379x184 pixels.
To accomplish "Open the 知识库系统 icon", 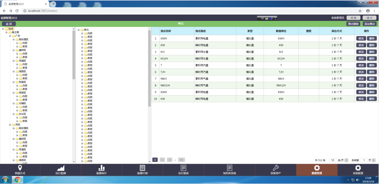I will coord(229,168).
